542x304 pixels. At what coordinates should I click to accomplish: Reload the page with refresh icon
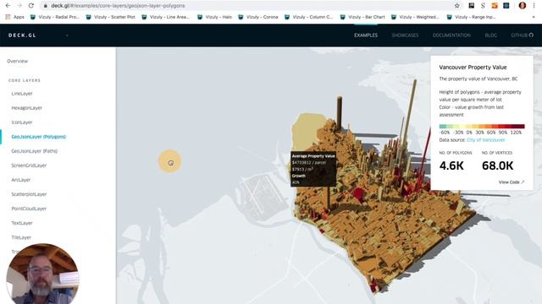[x=31, y=6]
